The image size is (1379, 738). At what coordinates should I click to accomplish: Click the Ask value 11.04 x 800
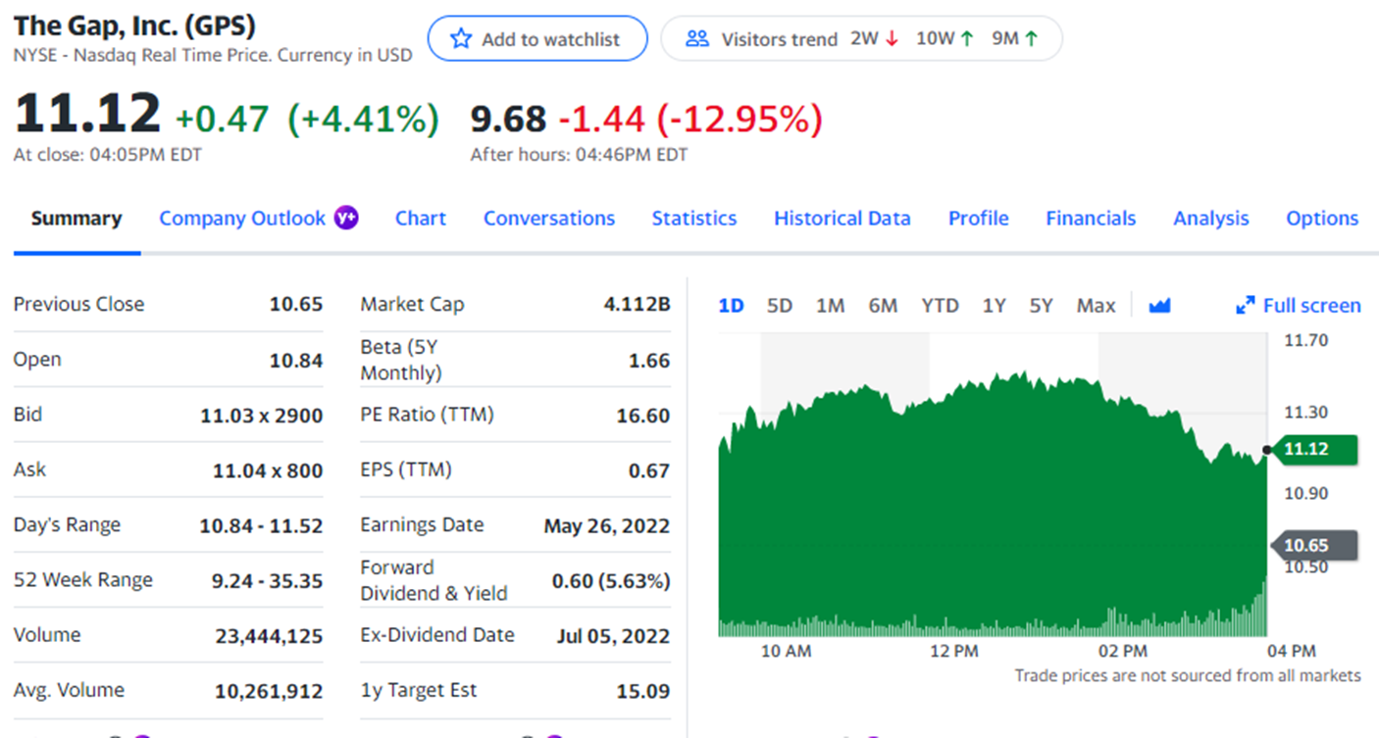click(268, 470)
